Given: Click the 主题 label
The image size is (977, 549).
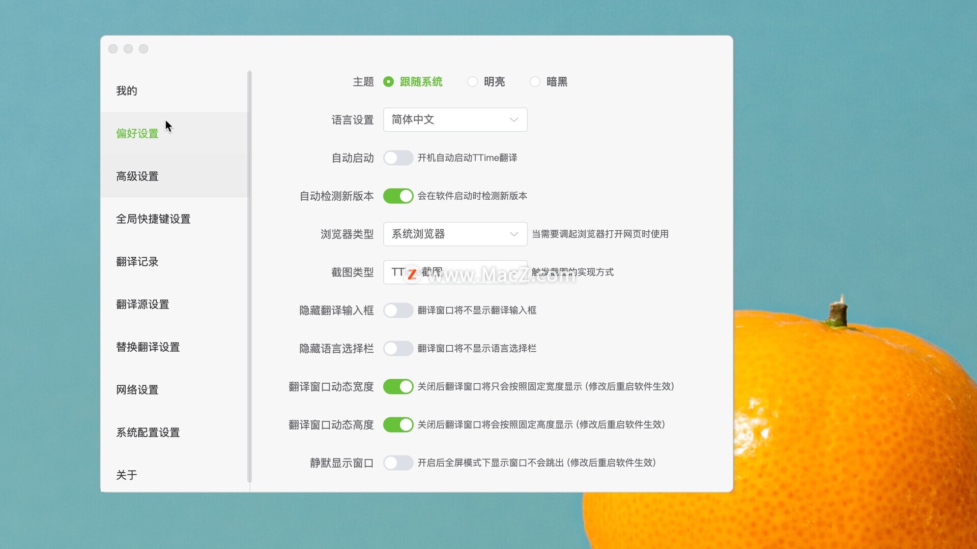Looking at the screenshot, I should (363, 82).
